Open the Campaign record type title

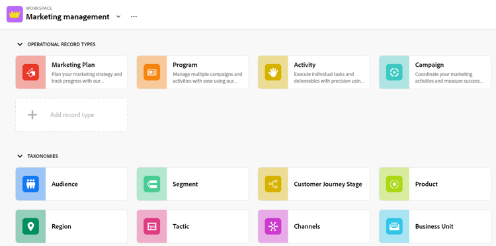pyautogui.click(x=429, y=65)
